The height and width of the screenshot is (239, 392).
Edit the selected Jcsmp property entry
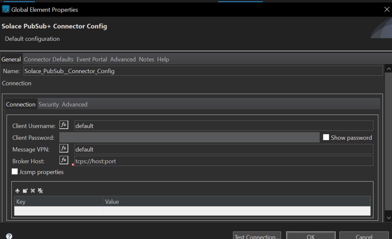coord(25,191)
